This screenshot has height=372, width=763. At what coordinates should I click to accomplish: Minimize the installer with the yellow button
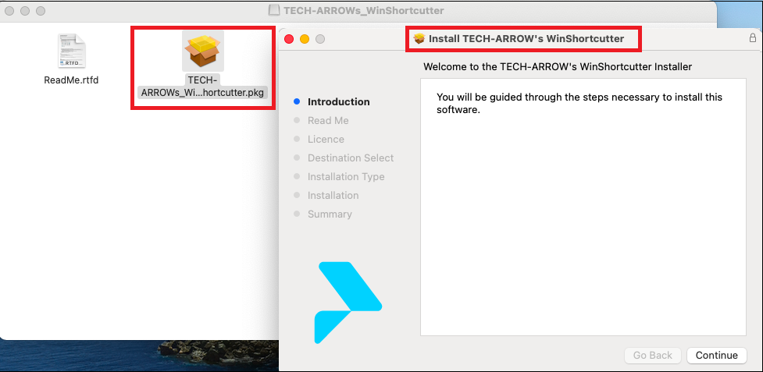coord(305,39)
